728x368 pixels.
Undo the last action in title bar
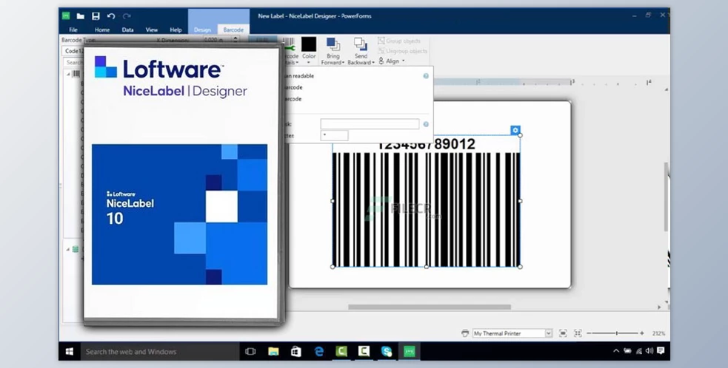111,16
